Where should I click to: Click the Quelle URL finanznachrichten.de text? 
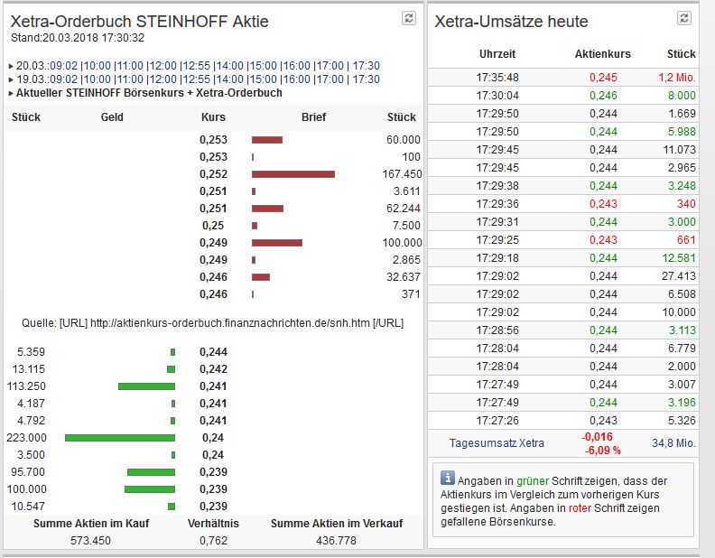pos(212,322)
